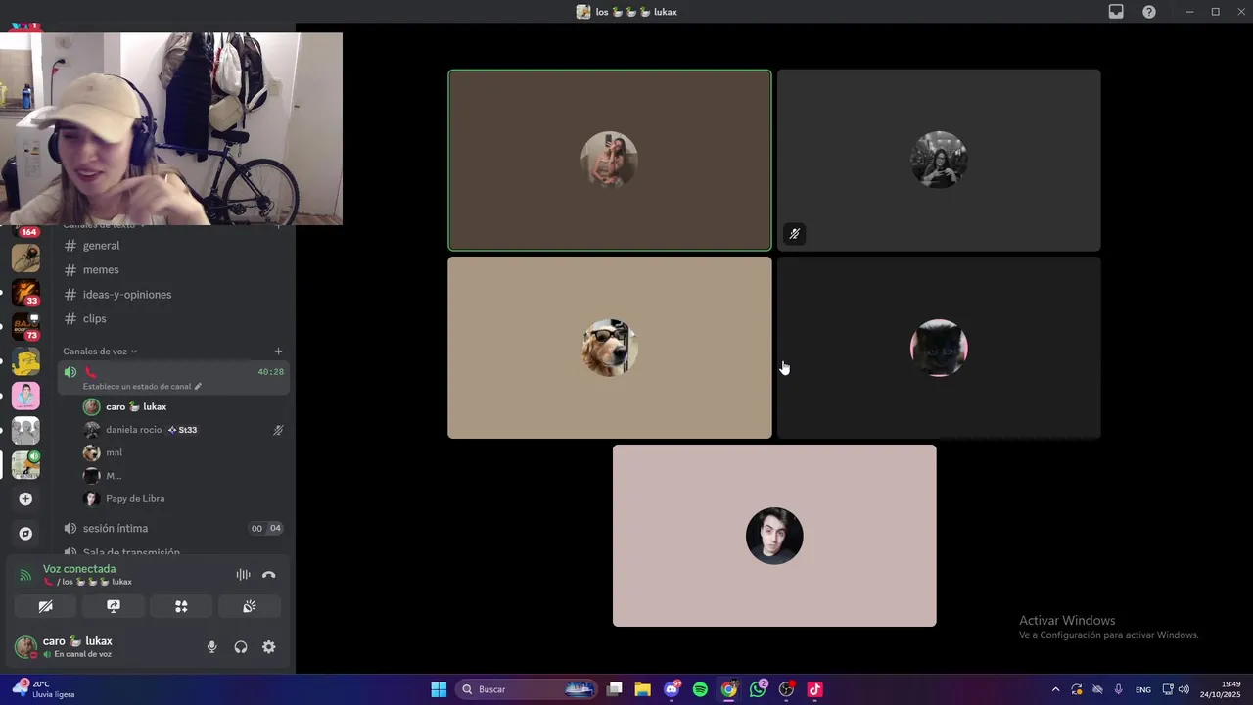Switch to Chrome in taskbar
Image resolution: width=1253 pixels, height=705 pixels.
[729, 689]
